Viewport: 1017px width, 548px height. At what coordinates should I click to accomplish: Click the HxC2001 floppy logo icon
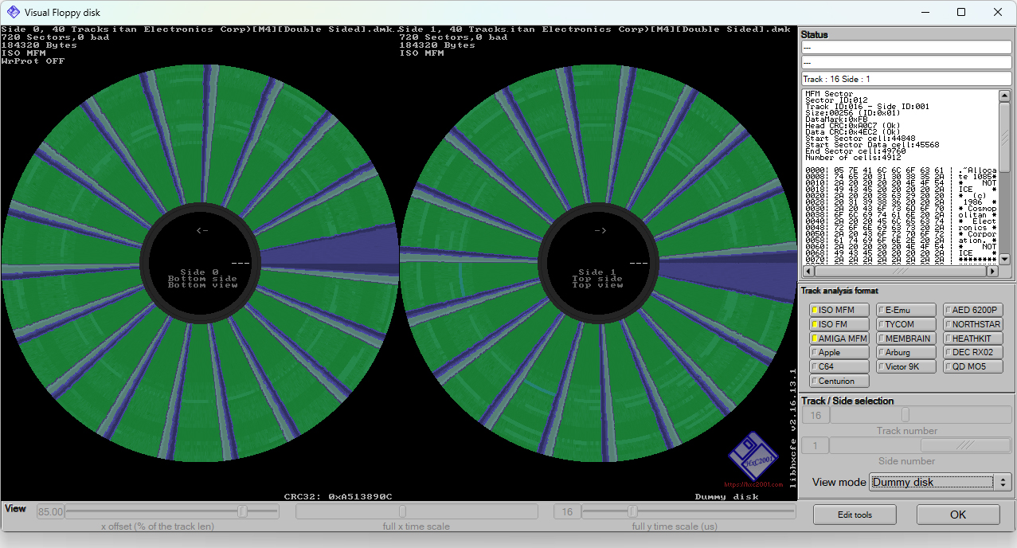(x=753, y=457)
